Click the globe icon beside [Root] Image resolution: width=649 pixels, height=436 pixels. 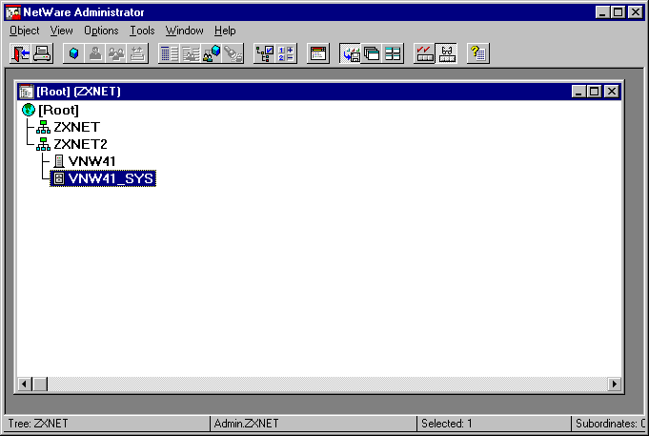[29, 110]
